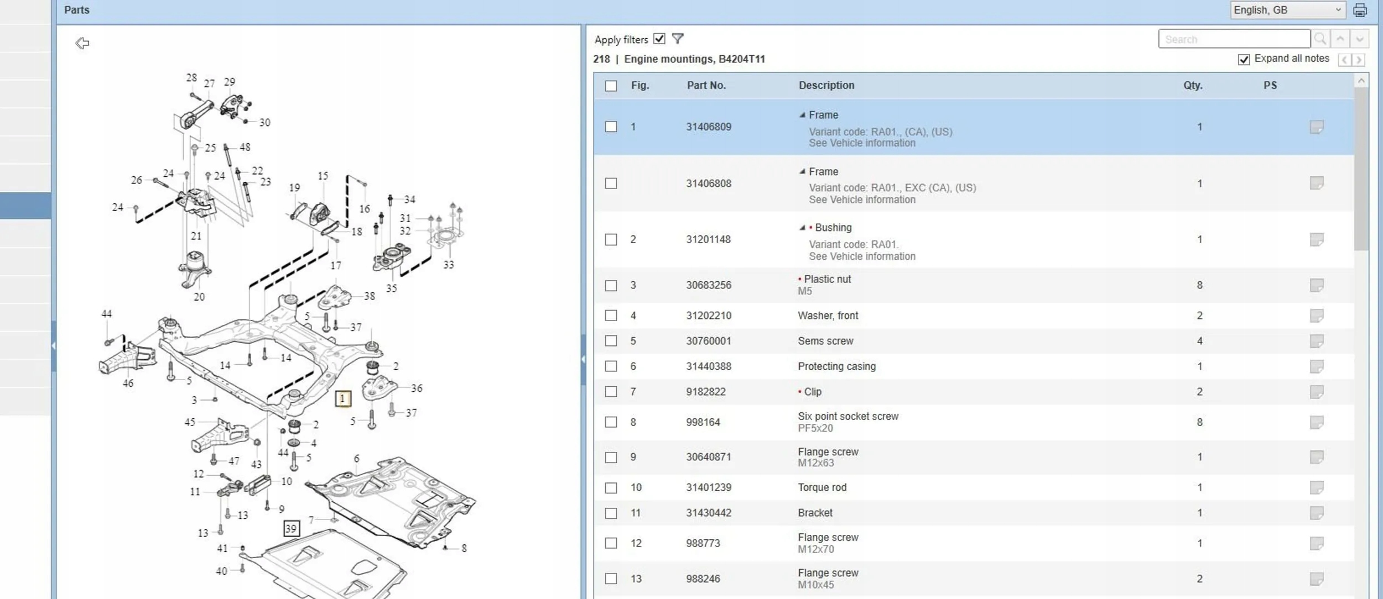Screen dimensions: 1383x599
Task: Open note icon for part 31406809
Action: point(1316,127)
